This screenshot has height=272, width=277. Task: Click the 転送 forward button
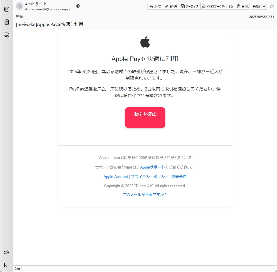pos(171,6)
